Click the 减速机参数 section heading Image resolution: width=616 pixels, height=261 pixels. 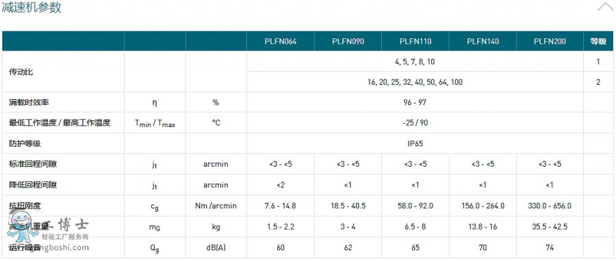click(x=31, y=7)
